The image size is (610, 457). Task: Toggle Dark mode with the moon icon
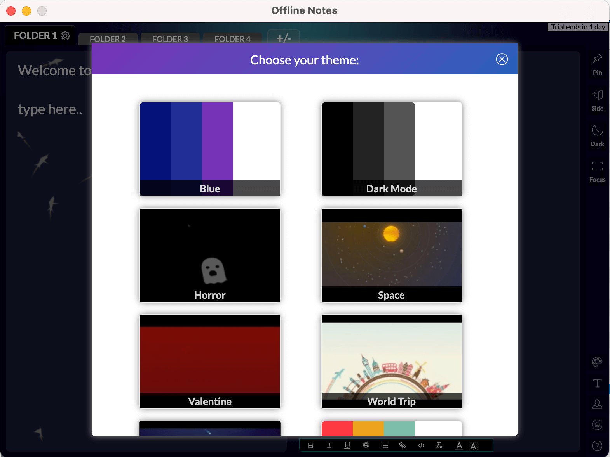tap(597, 136)
